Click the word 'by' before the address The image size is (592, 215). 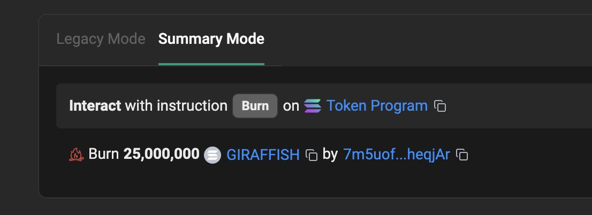(x=330, y=155)
